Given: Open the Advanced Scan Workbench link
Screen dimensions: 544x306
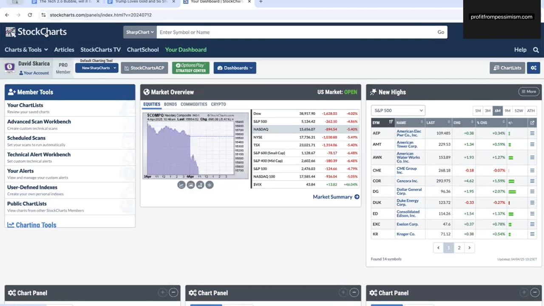Looking at the screenshot, I should pyautogui.click(x=39, y=122).
